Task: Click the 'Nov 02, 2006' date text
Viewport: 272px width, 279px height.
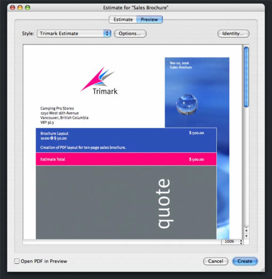Action: [x=179, y=63]
